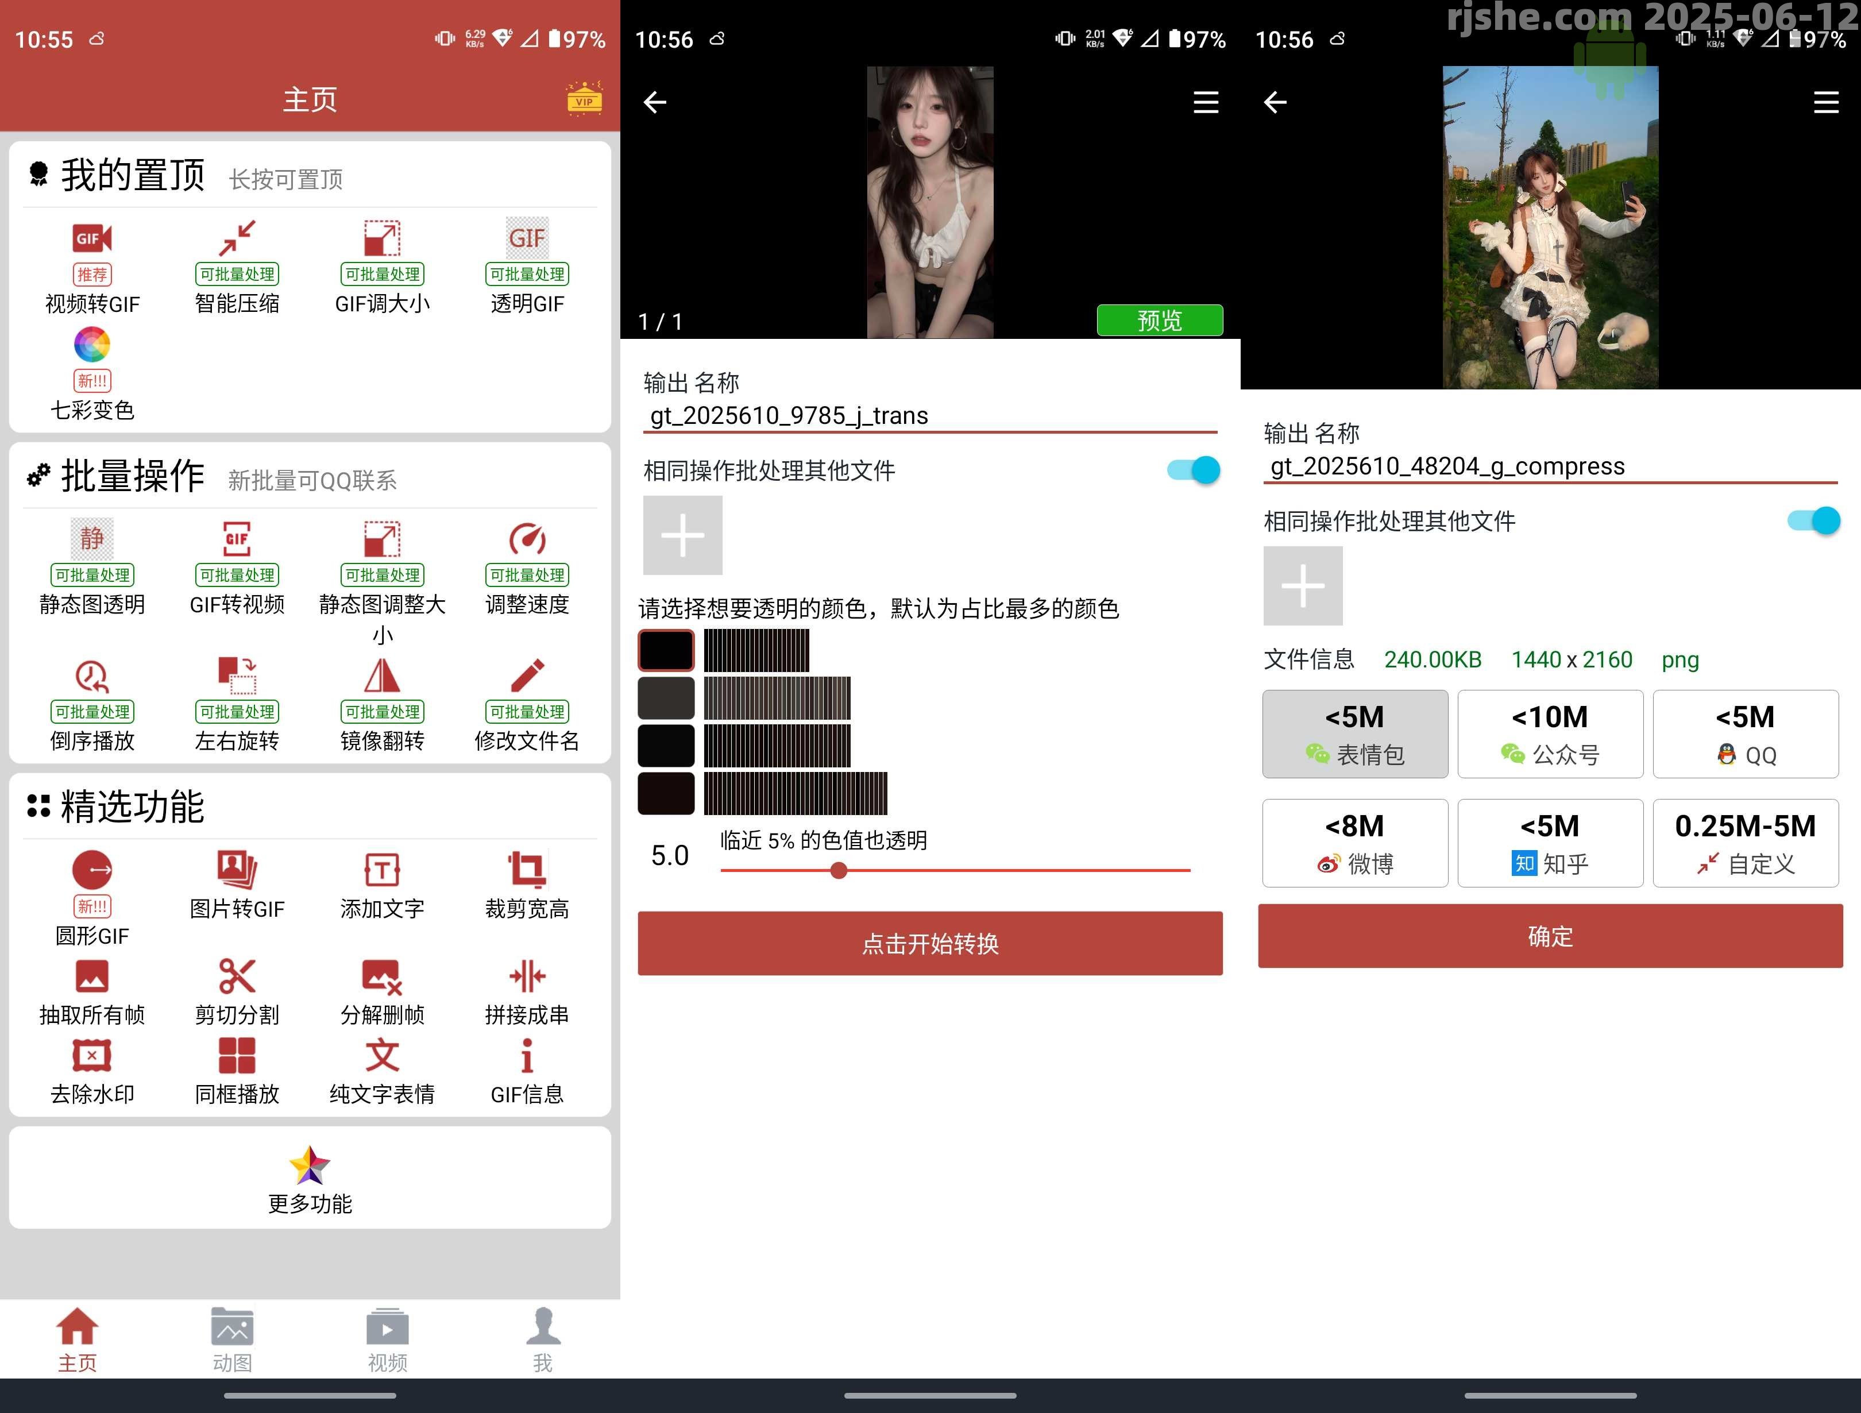Select the <10M 公众号 size option

click(x=1550, y=733)
